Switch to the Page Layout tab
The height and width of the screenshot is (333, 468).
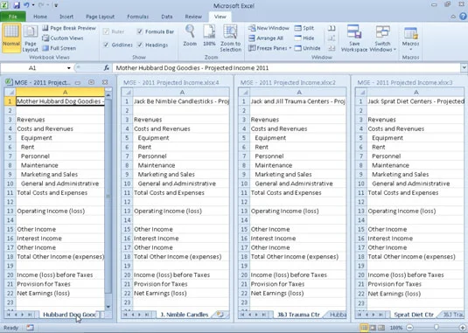tap(101, 17)
